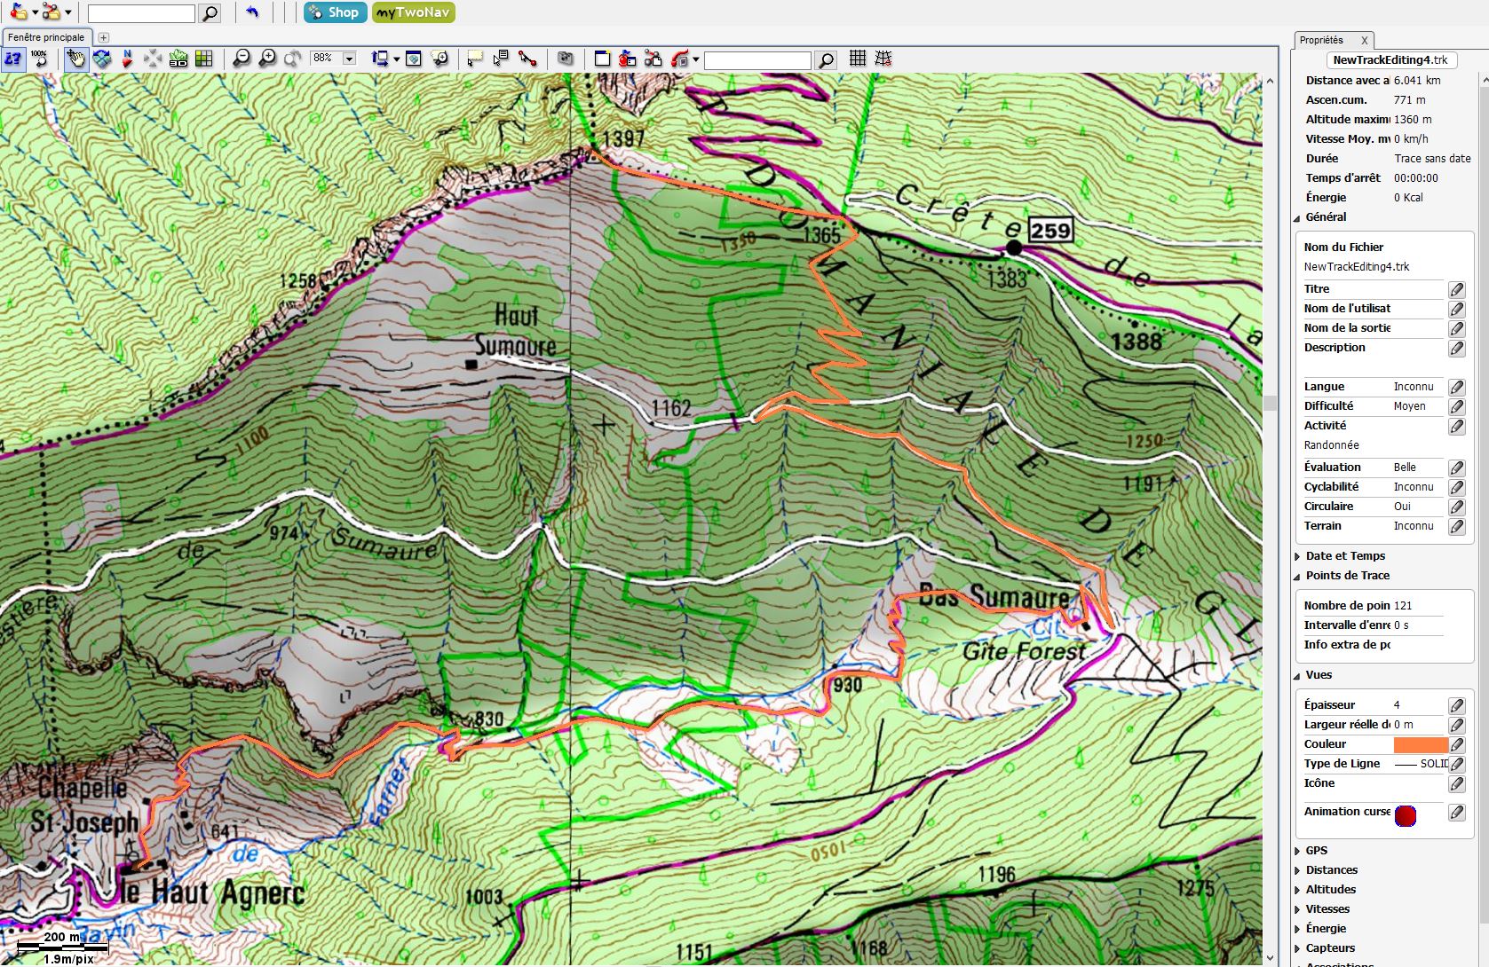
Task: Click the zoom in magnifier icon
Action: [x=267, y=59]
